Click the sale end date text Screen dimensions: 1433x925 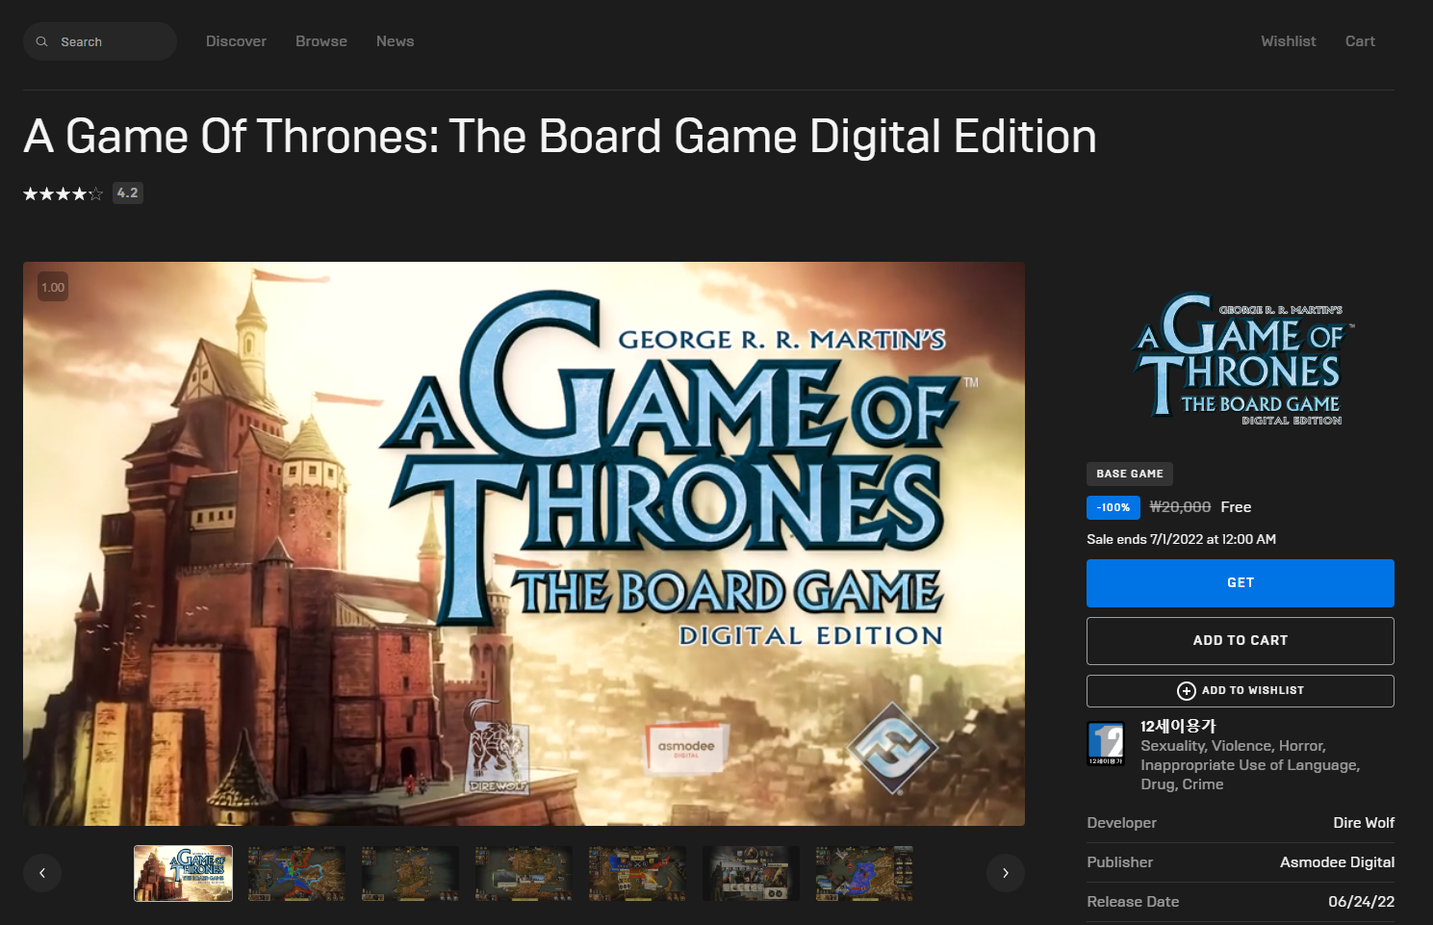(x=1181, y=539)
